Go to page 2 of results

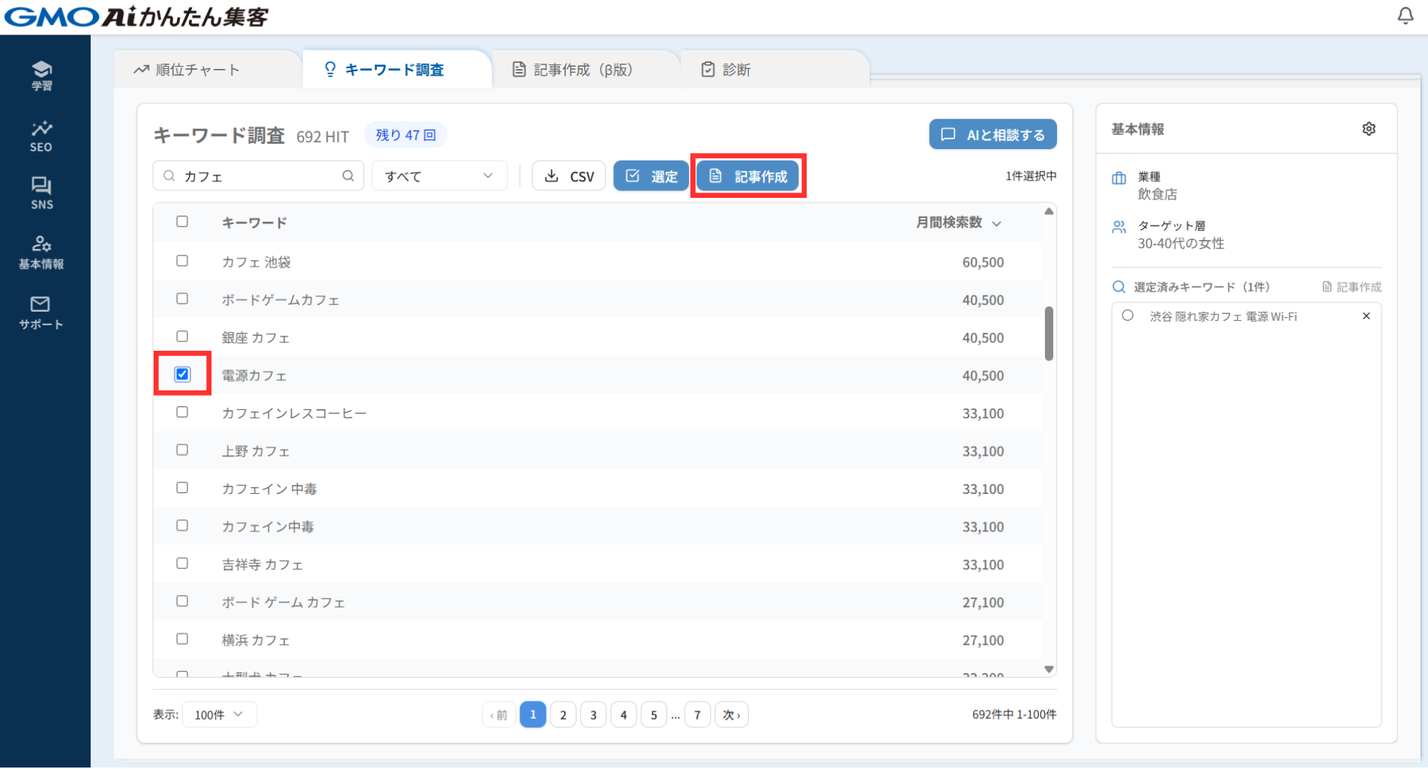point(563,715)
